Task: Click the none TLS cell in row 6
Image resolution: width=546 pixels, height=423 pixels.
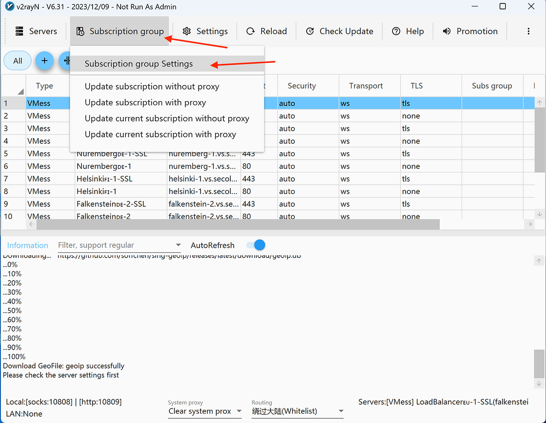Action: [x=431, y=166]
